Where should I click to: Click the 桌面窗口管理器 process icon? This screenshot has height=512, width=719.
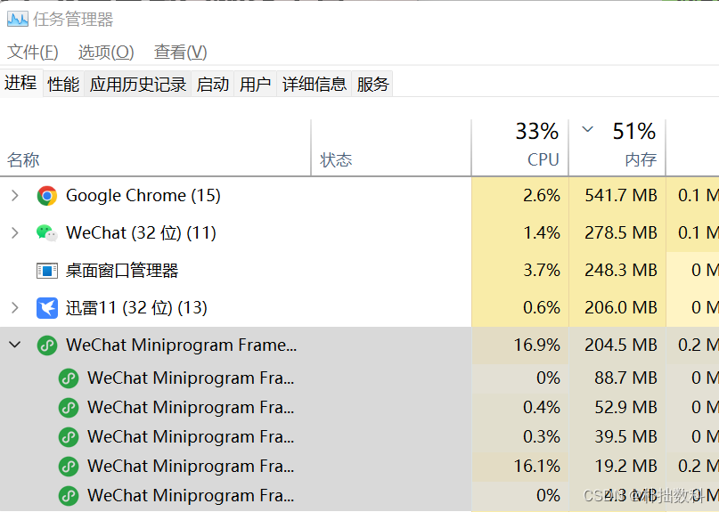tap(46, 271)
